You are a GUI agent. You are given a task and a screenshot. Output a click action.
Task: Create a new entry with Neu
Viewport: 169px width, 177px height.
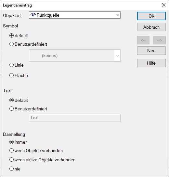pyautogui.click(x=151, y=51)
